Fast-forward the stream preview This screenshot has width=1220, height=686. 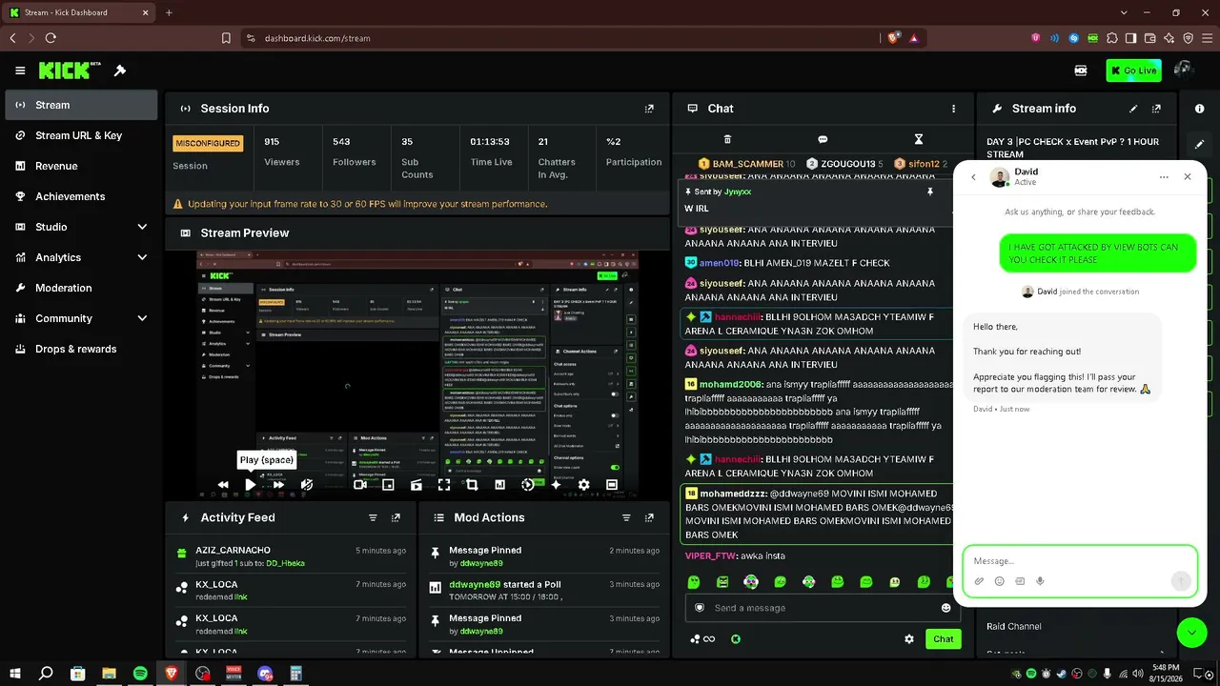(x=278, y=485)
